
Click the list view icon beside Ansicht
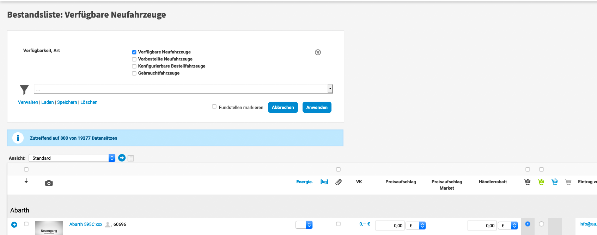[131, 158]
